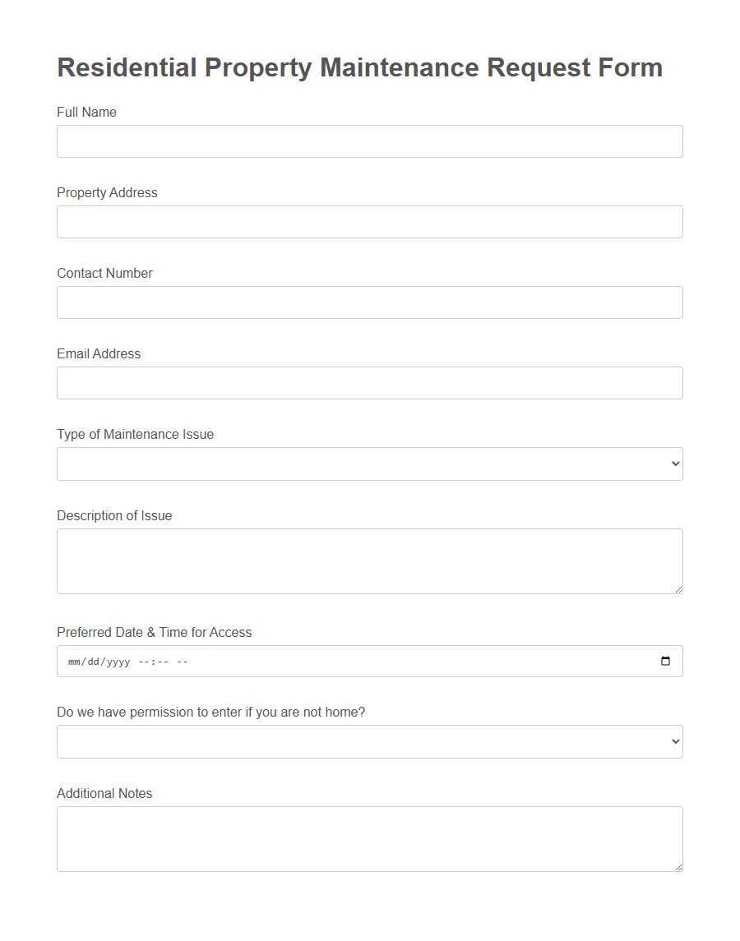Click the Email Address label

pos(98,353)
